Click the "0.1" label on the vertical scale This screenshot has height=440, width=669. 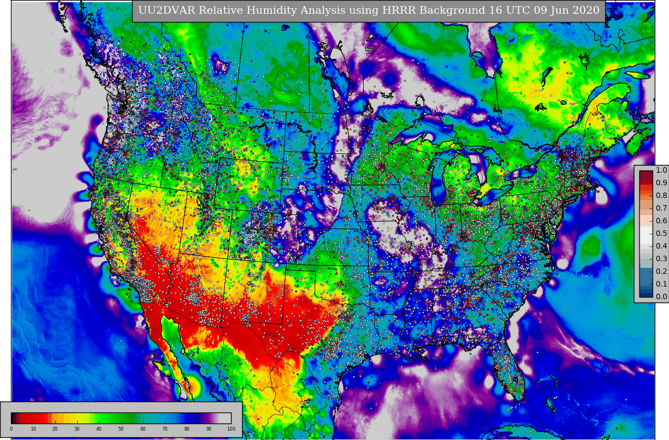661,284
